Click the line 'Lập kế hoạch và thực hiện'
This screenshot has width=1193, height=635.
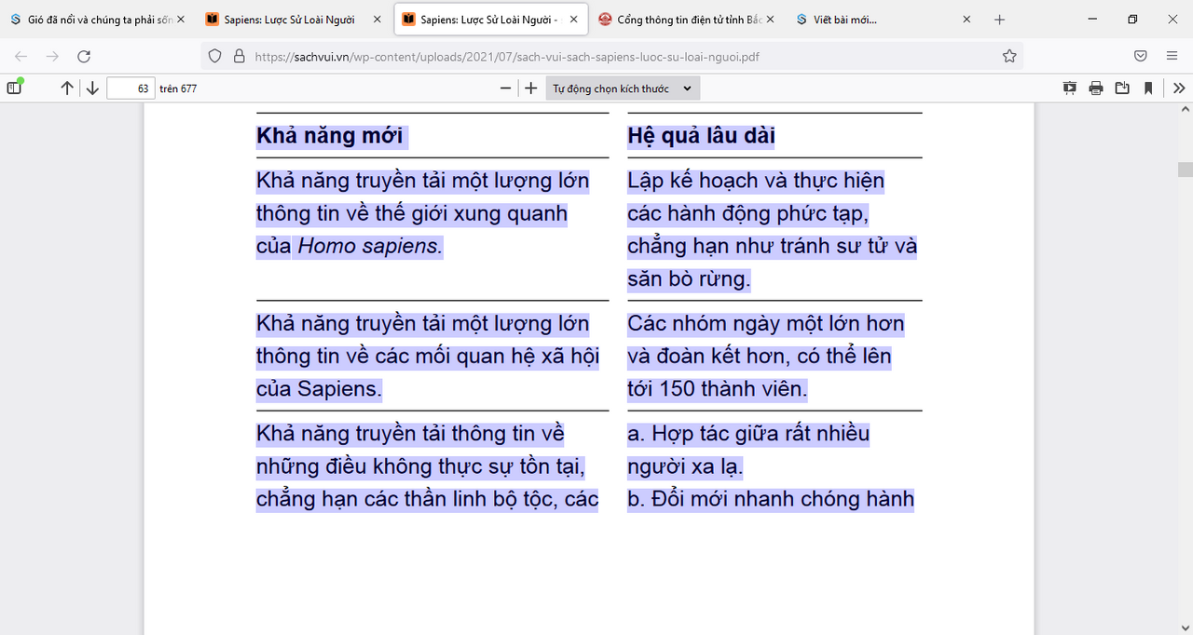point(756,181)
